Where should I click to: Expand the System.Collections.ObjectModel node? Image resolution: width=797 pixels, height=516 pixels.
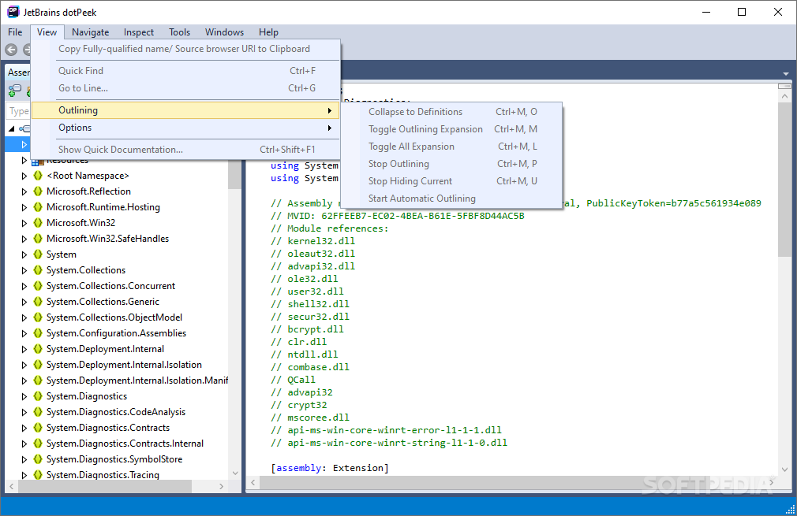24,317
